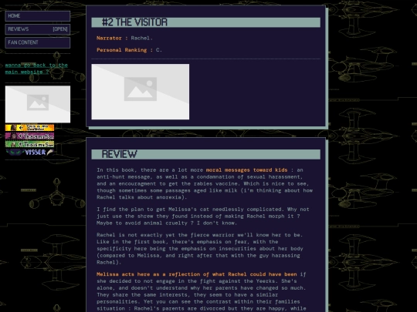Collapse the REVIEWS [OPEN] menu section

38,29
